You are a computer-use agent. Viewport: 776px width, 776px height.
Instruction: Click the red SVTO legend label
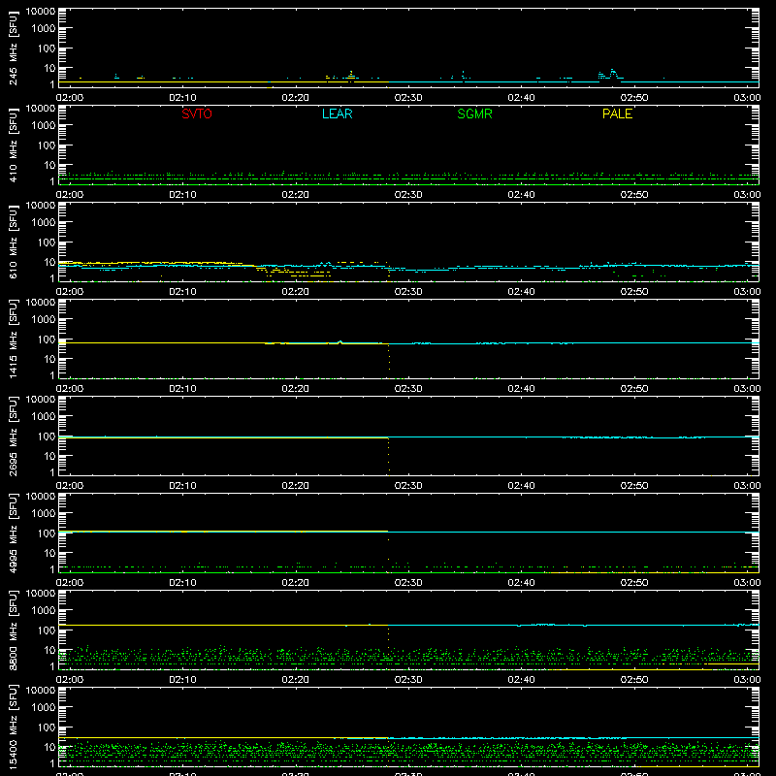point(197,113)
